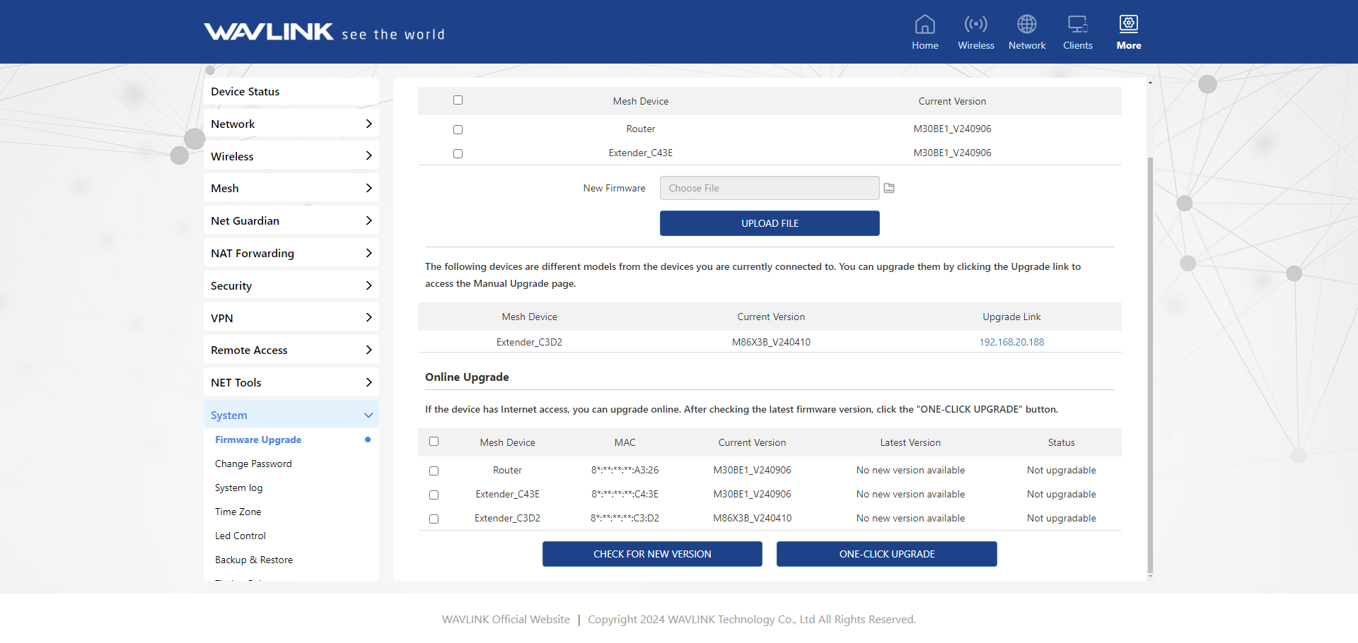Image resolution: width=1358 pixels, height=643 pixels.
Task: Click the WAVLINK logo
Action: coord(269,32)
